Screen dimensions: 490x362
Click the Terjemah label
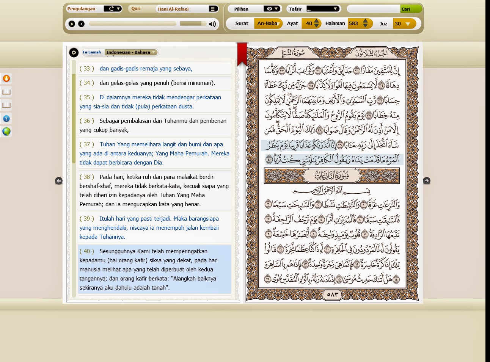(x=92, y=52)
